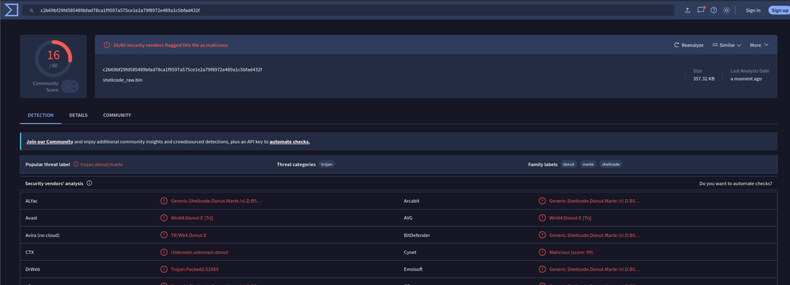Click the alert icon in the Avast row

pos(164,217)
